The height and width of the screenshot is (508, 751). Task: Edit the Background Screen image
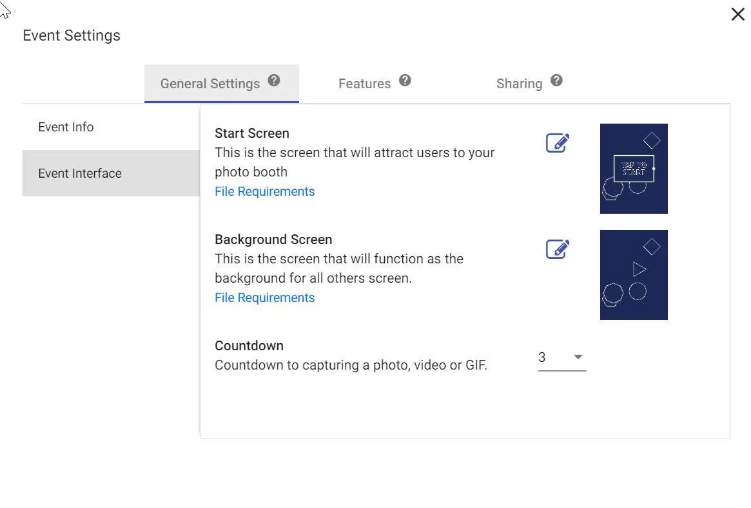pos(558,249)
